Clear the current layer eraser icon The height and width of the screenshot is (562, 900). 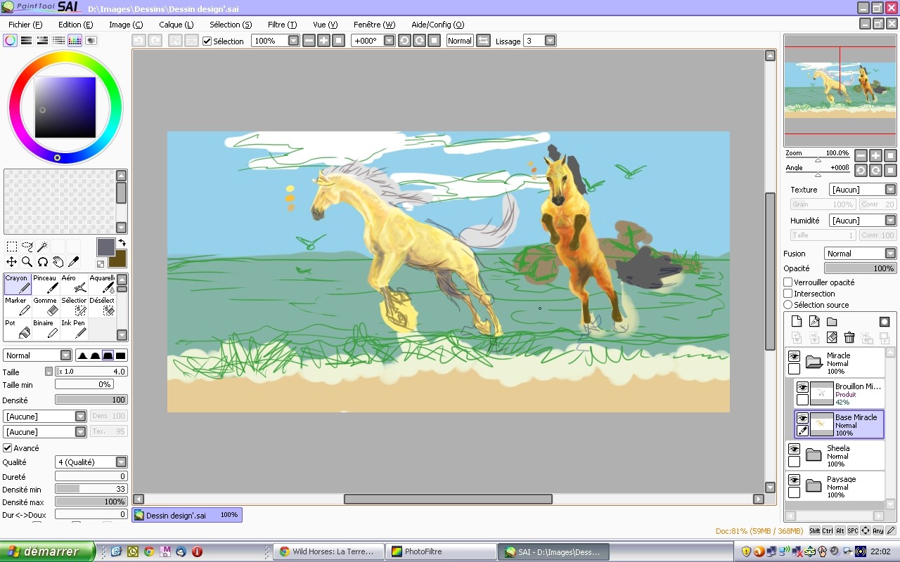(x=832, y=338)
